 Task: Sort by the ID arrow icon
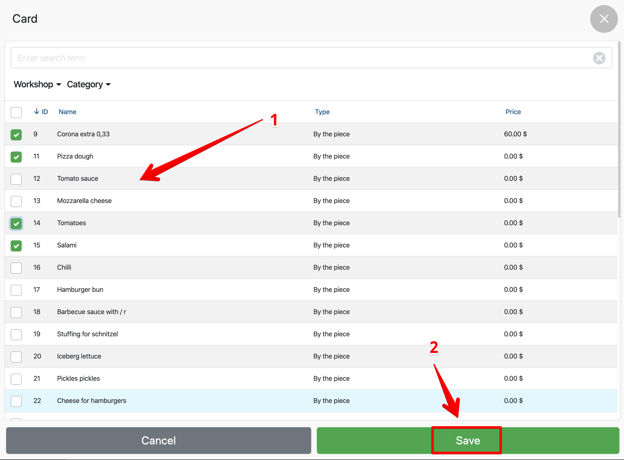pyautogui.click(x=36, y=112)
